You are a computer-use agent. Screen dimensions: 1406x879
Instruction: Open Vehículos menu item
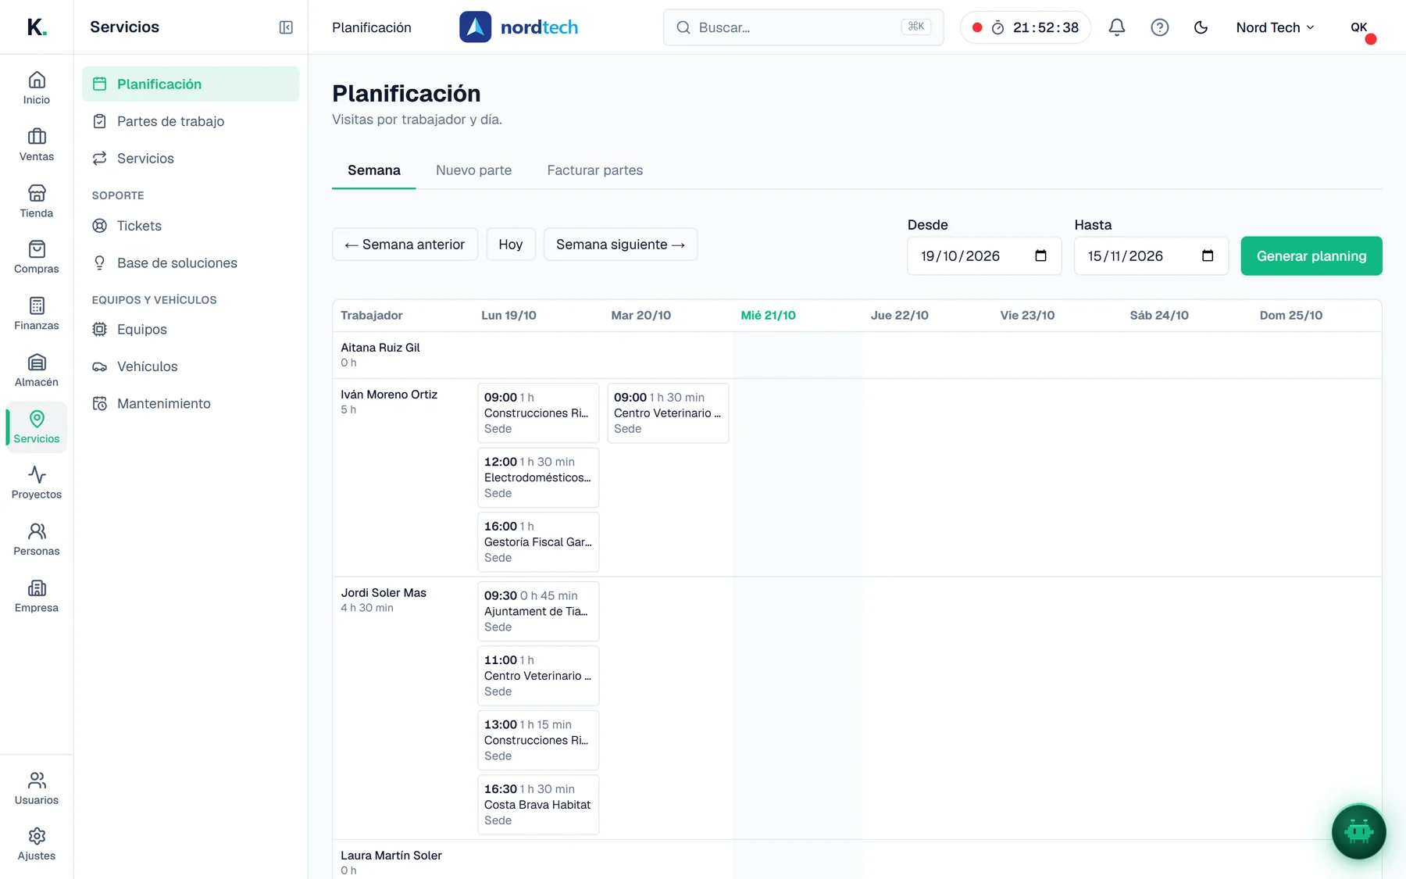[x=191, y=366]
